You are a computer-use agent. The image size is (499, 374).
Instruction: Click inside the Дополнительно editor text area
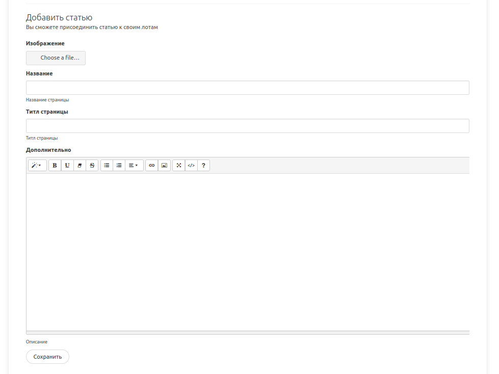click(247, 252)
